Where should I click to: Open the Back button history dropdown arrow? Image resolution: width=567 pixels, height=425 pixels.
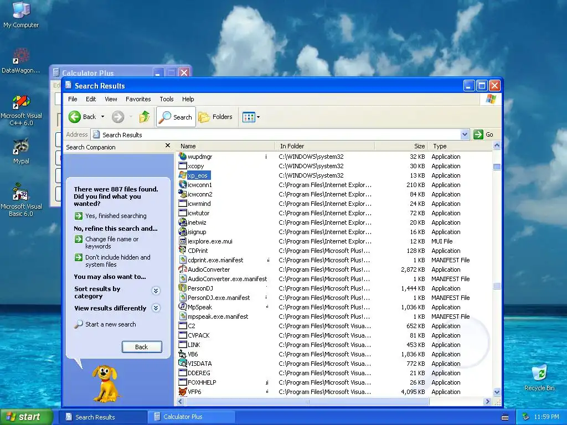pyautogui.click(x=102, y=117)
